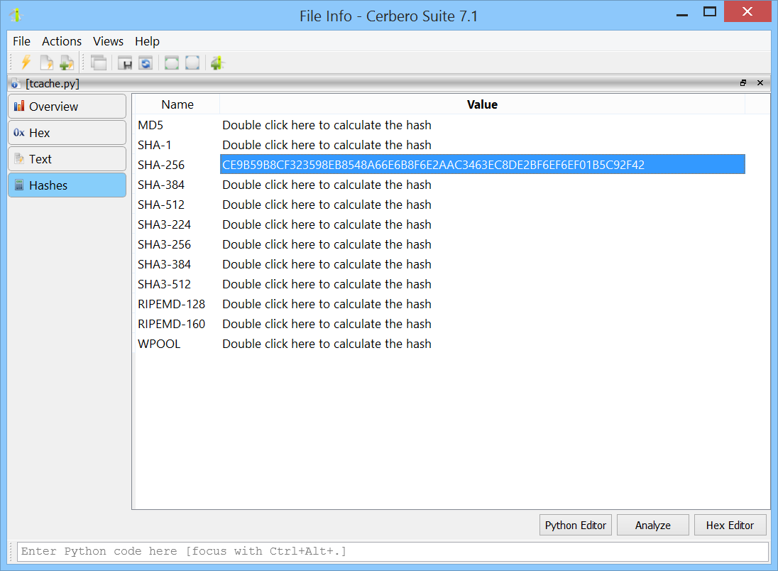Open the File menu
Screen dimensions: 778x571
tap(21, 41)
